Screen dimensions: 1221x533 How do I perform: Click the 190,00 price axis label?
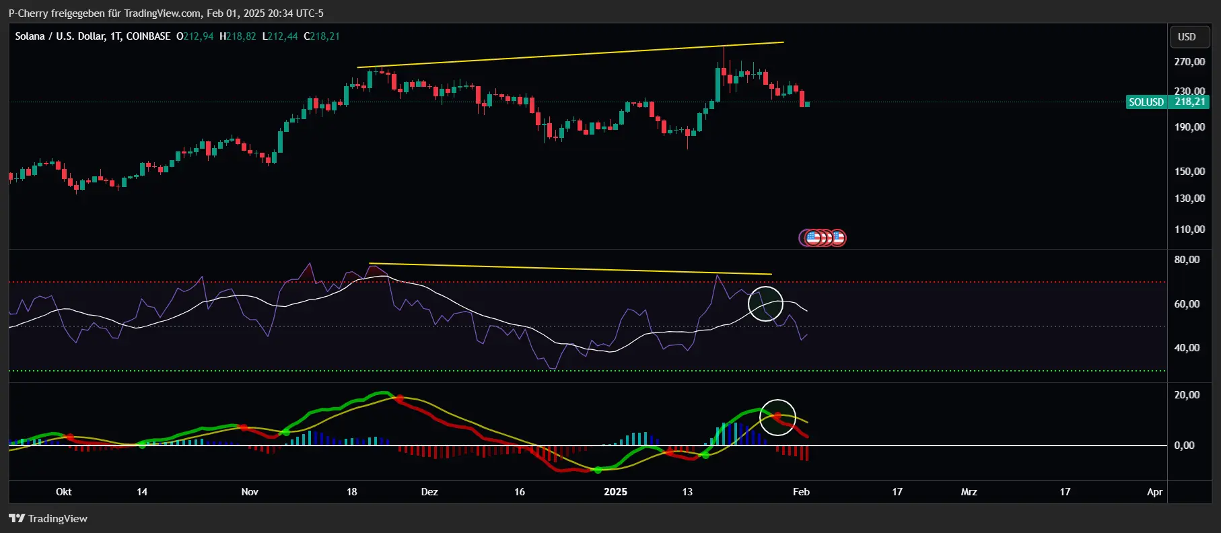pyautogui.click(x=1189, y=127)
